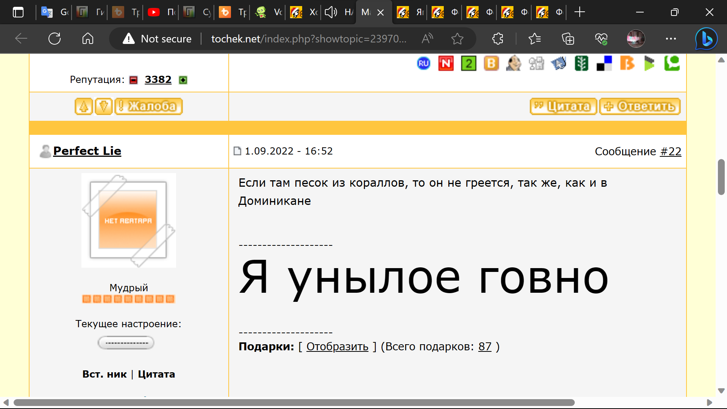Click the green speech bubble share icon
This screenshot has height=409, width=727.
point(672,63)
